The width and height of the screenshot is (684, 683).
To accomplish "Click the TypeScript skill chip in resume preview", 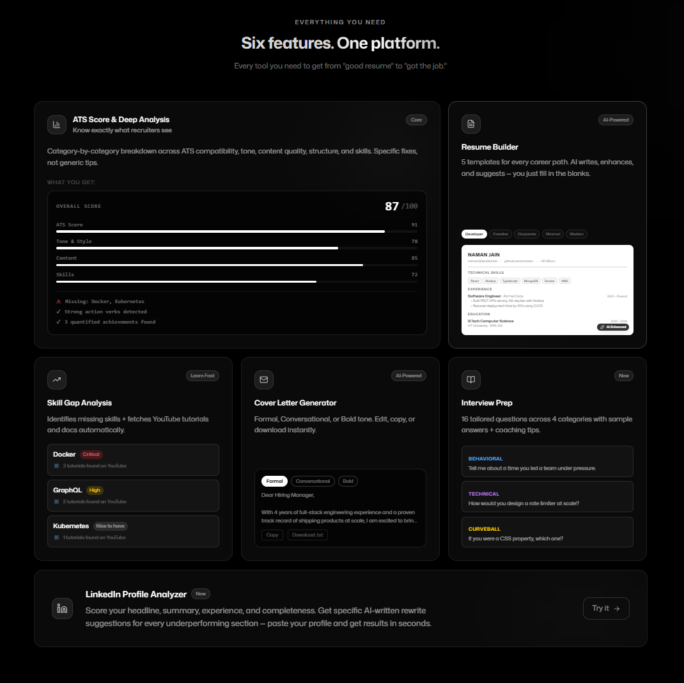I will point(509,281).
